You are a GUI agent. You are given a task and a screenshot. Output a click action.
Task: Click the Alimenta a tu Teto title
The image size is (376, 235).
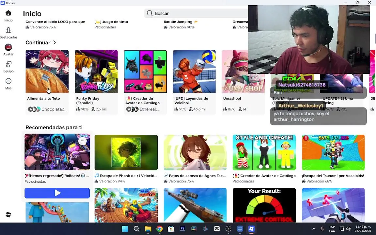pos(43,99)
